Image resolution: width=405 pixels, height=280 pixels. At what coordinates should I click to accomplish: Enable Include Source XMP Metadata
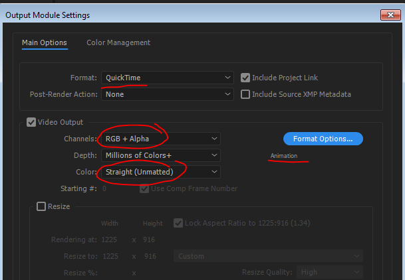[245, 94]
